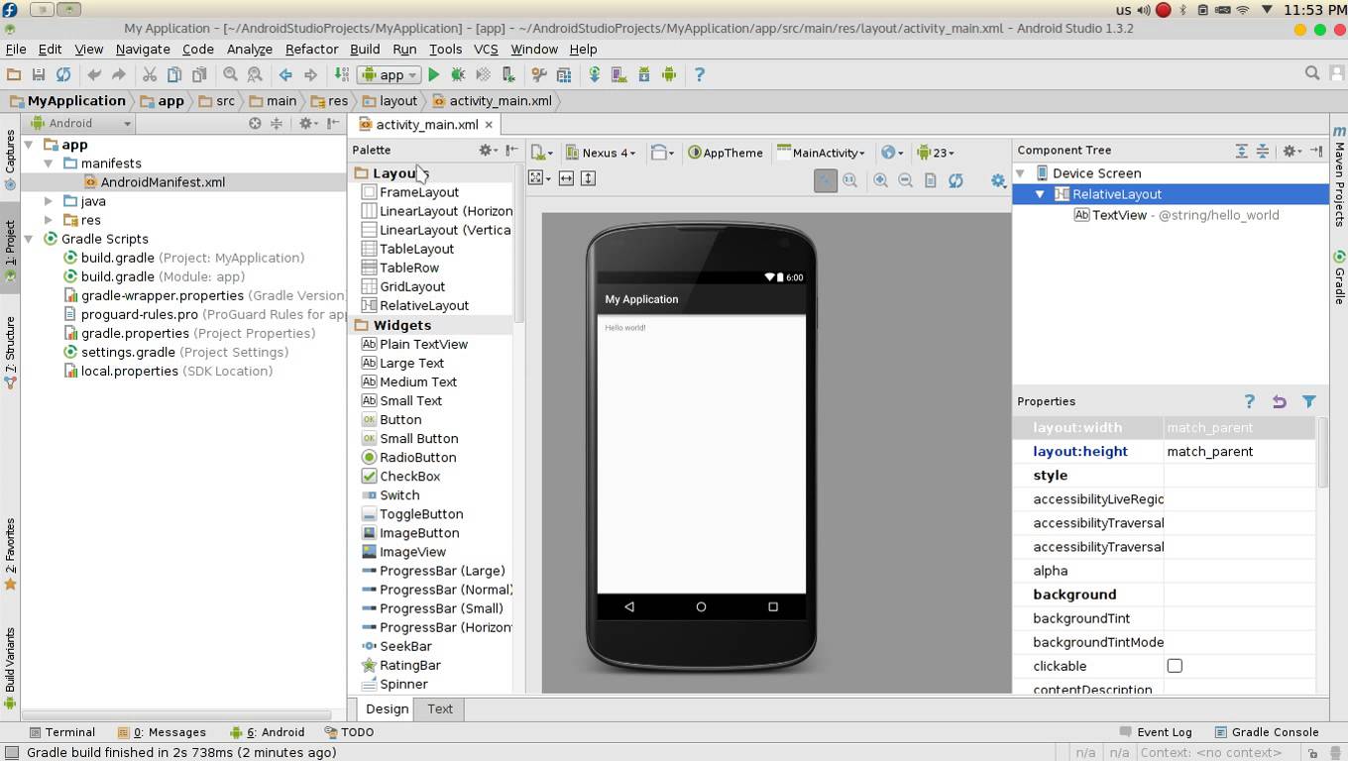Screen dimensions: 1348x761
Task: Open the AVD Manager icon in the toolbar
Action: (617, 74)
